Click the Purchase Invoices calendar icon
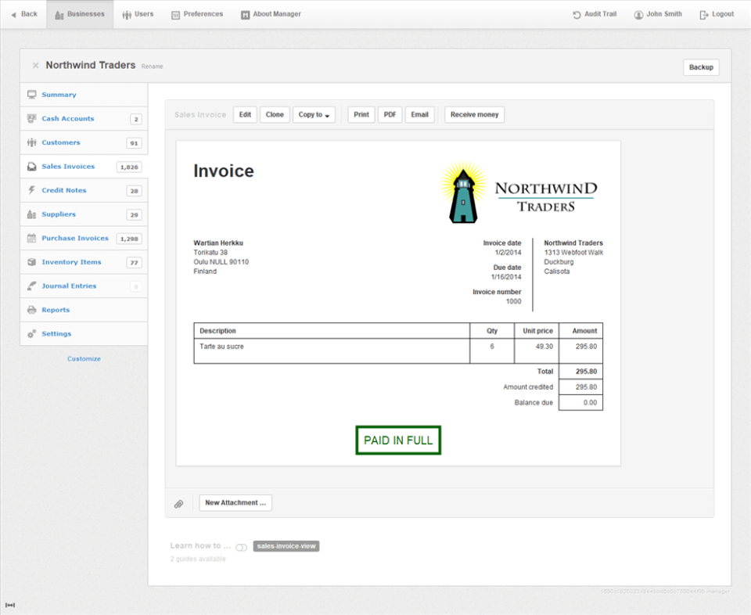The image size is (751, 615). coord(31,238)
